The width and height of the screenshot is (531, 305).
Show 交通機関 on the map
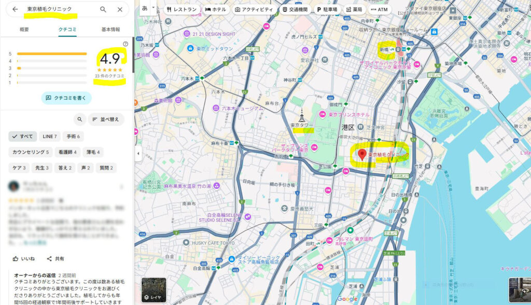[x=295, y=9]
